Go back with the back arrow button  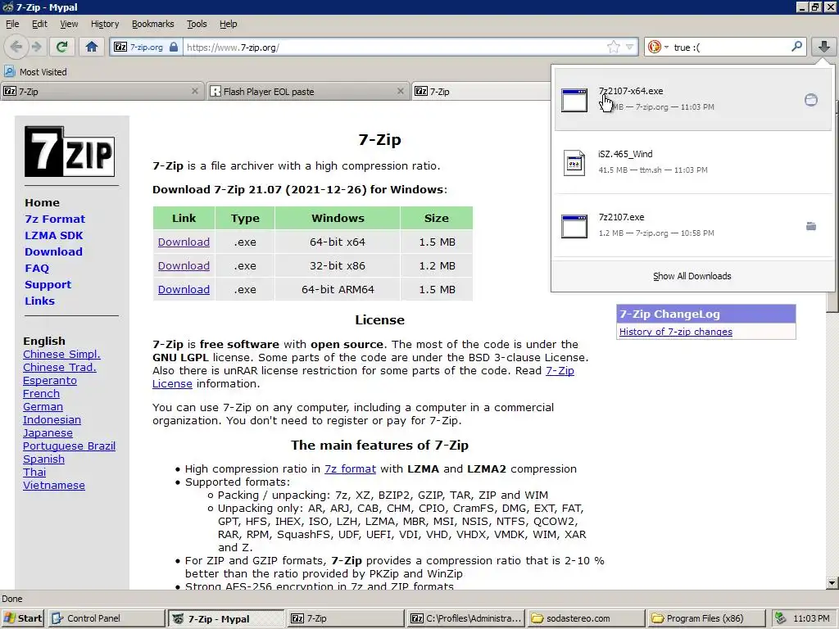click(16, 47)
